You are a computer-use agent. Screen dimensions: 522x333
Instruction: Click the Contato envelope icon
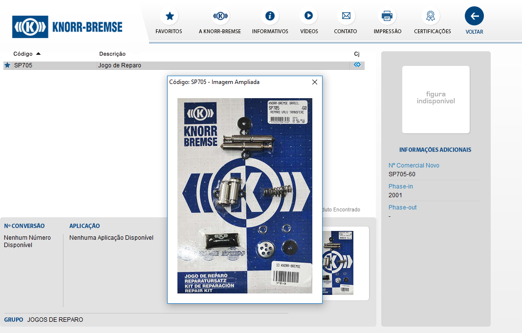click(346, 16)
